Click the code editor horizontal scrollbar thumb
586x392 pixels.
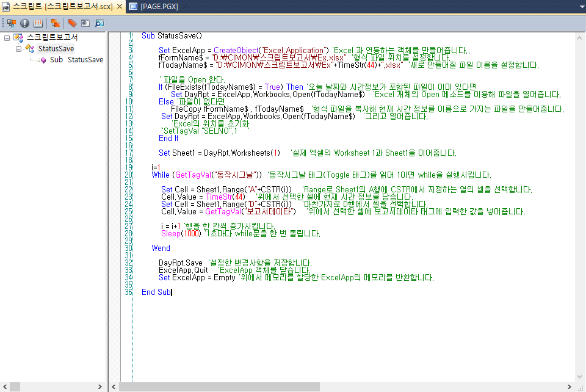(x=219, y=387)
